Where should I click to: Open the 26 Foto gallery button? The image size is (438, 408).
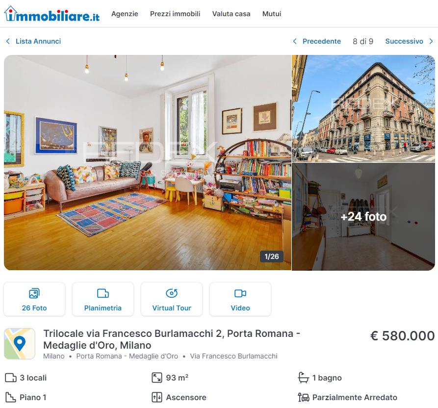pyautogui.click(x=34, y=299)
